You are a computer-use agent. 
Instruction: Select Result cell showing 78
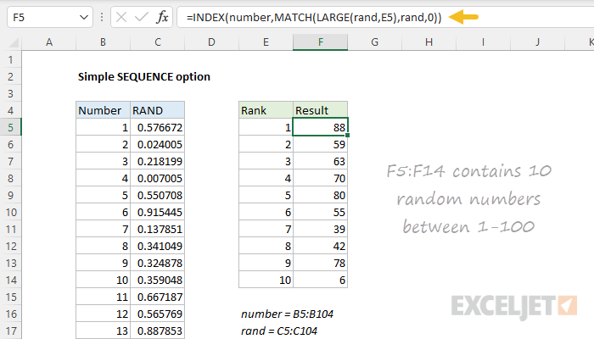coord(321,263)
